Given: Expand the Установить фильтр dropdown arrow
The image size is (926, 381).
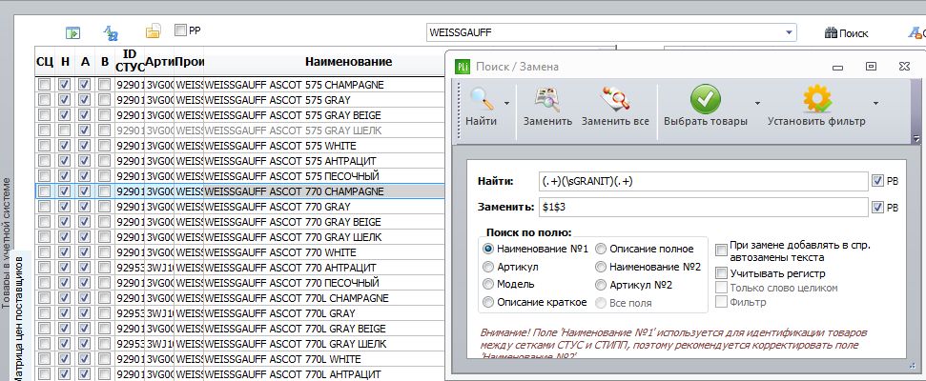Looking at the screenshot, I should click(875, 103).
